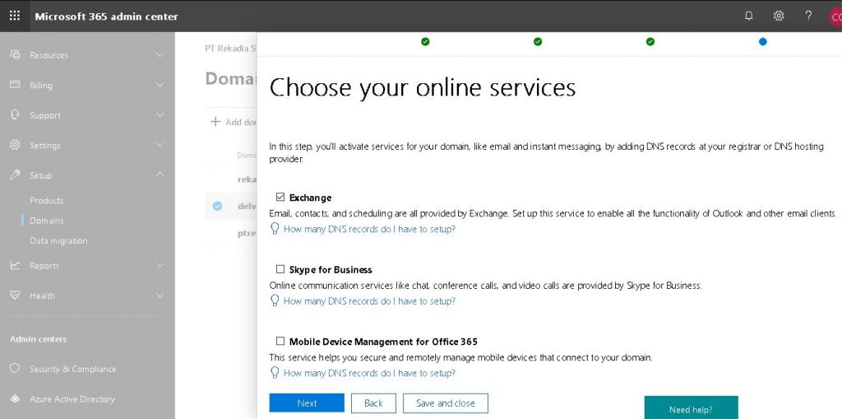The height and width of the screenshot is (419, 842).
Task: Open Products under Setup
Action: point(47,201)
